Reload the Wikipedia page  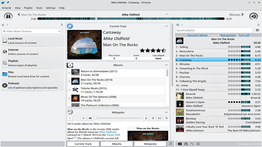83,118
